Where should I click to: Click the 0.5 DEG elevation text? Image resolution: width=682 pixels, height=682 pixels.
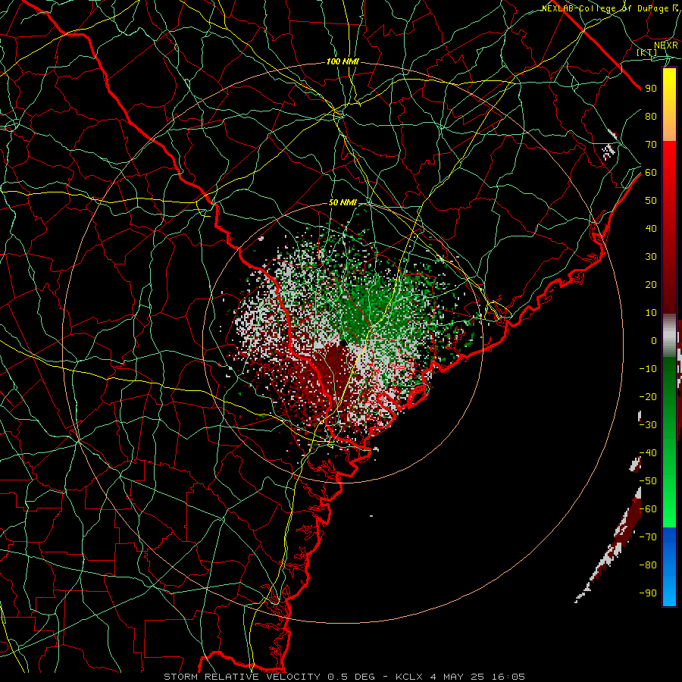[x=350, y=677]
